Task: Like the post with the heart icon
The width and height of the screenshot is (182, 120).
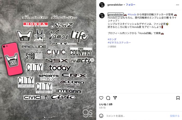Action: tap(101, 98)
